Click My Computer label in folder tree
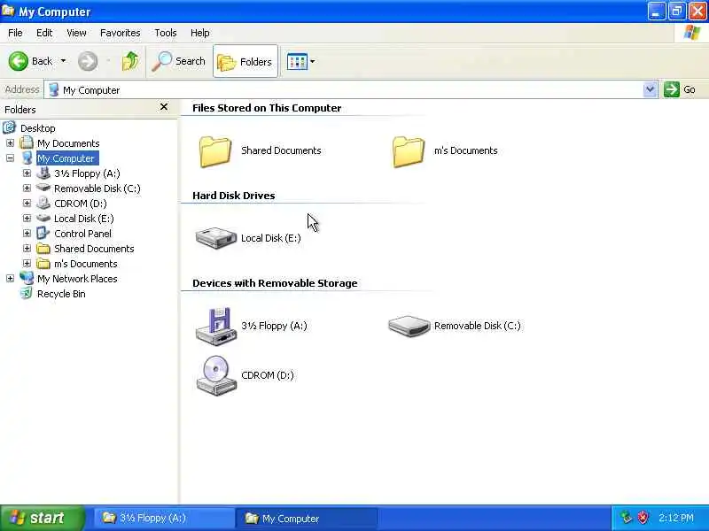709x531 pixels. 66,158
